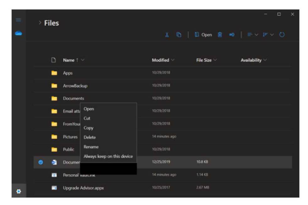The height and width of the screenshot is (205, 308).
Task: Uncheck the selected document row checkmark
Action: 41,162
